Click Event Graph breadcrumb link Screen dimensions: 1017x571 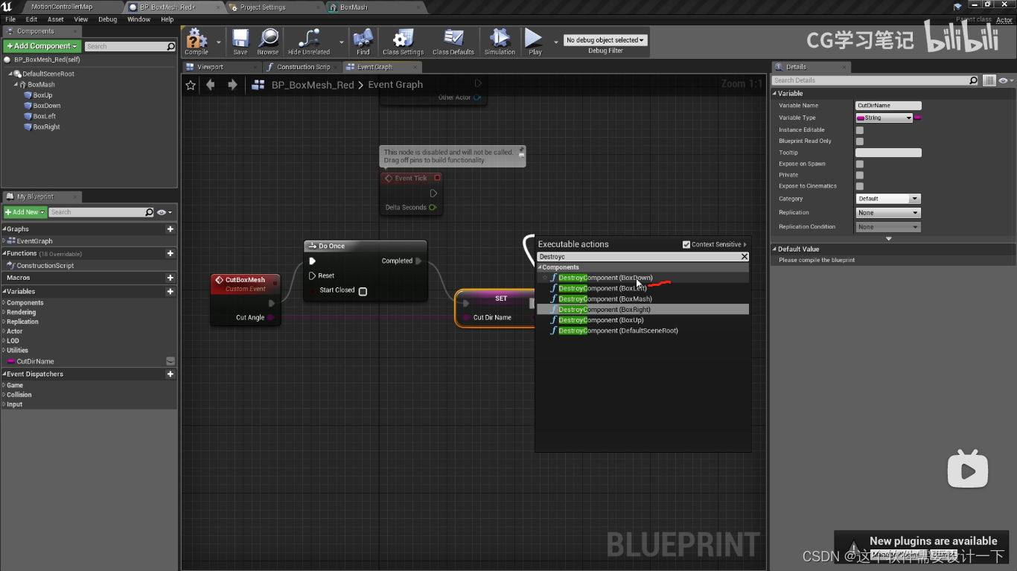(x=395, y=85)
